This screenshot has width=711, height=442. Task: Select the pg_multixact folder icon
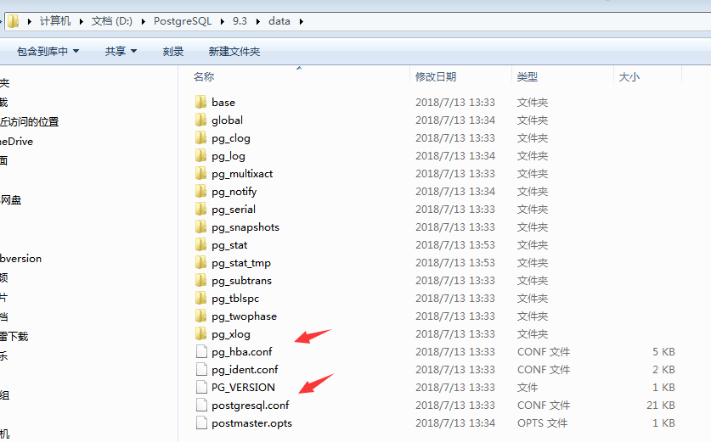click(200, 173)
